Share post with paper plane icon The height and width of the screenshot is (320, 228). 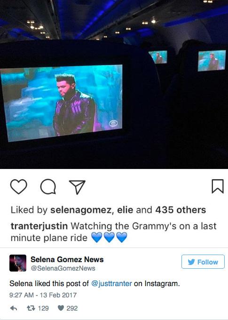(x=77, y=187)
